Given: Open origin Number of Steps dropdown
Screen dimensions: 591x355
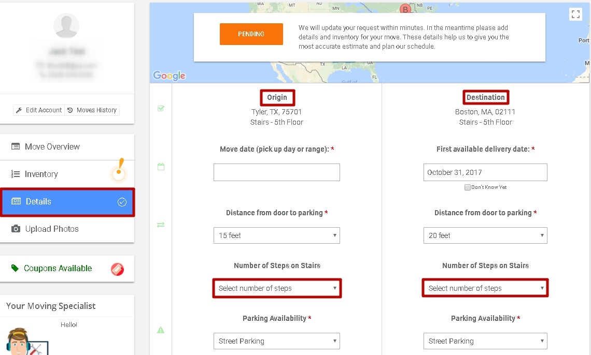Looking at the screenshot, I should pos(277,288).
